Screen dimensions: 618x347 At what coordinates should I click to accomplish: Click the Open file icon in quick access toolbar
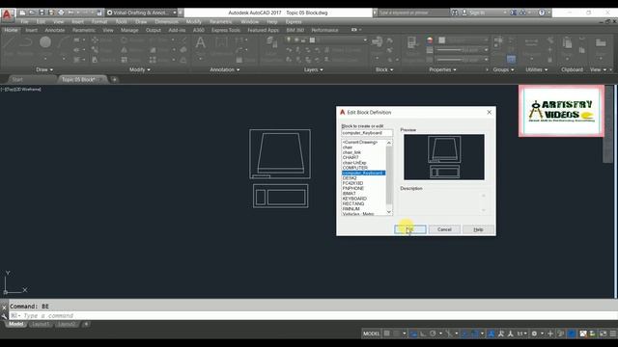[x=32, y=13]
